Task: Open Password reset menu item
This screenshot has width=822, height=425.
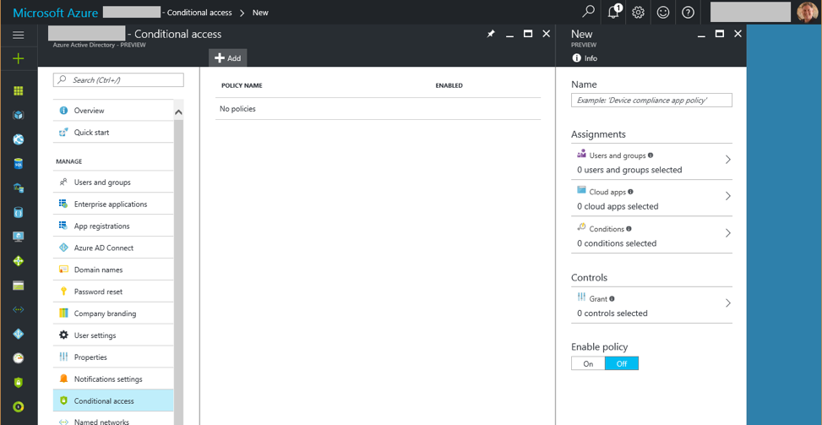Action: pos(113,292)
